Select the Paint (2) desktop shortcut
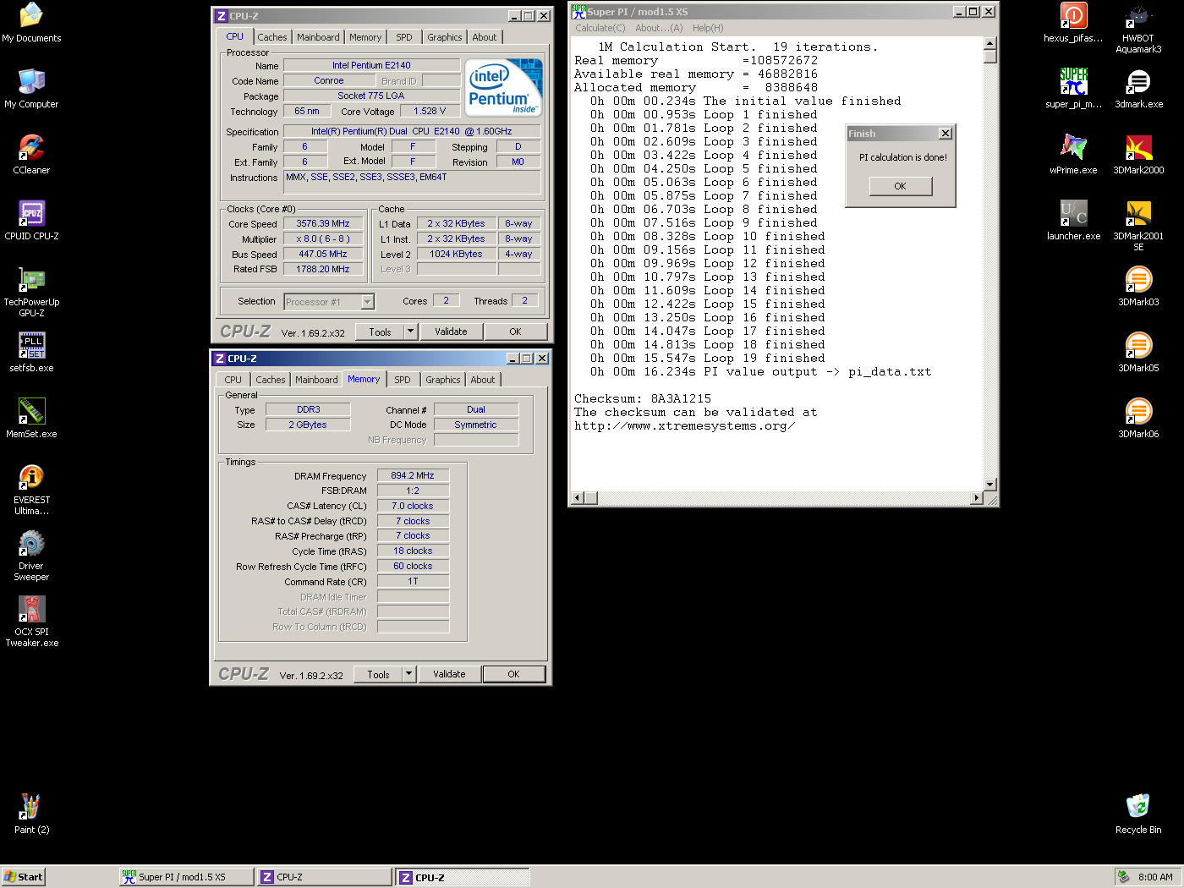Screen dimensions: 1184x888 click(x=31, y=814)
